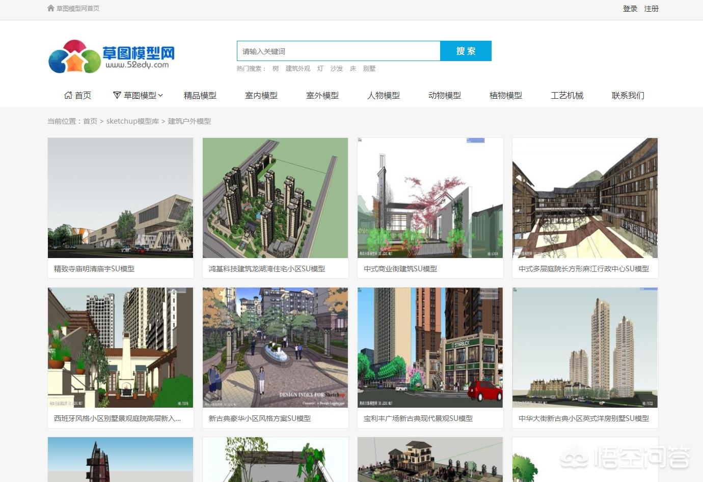
Task: Click breadcrumb link 建筑户外模型
Action: tap(190, 121)
